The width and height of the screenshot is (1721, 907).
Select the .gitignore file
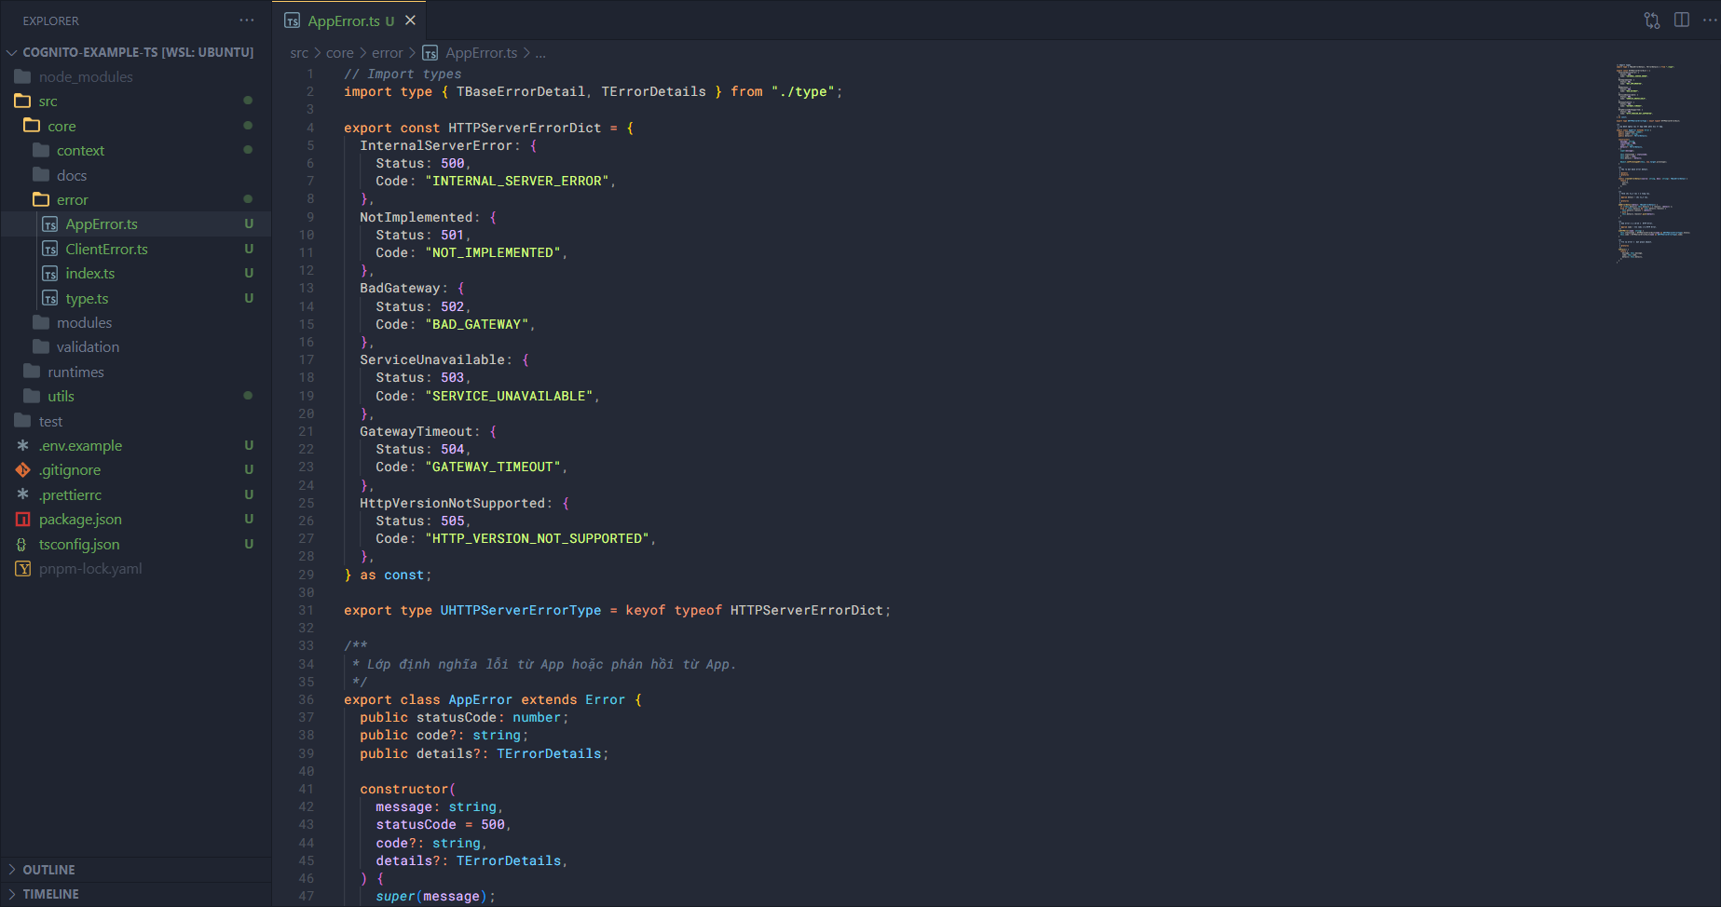[70, 470]
